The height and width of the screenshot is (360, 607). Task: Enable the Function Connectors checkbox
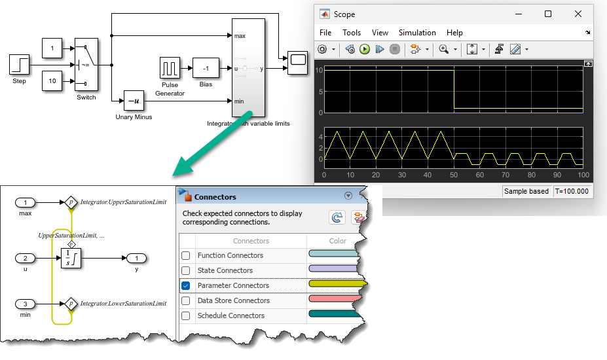tap(186, 256)
